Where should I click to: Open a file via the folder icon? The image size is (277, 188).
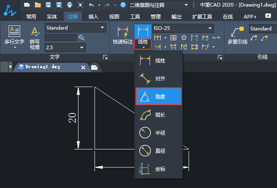[x=38, y=5]
